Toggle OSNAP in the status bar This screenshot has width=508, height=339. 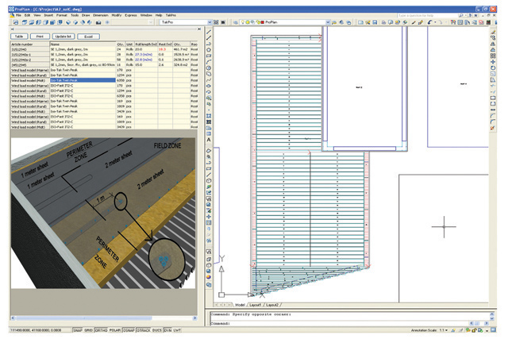point(129,330)
